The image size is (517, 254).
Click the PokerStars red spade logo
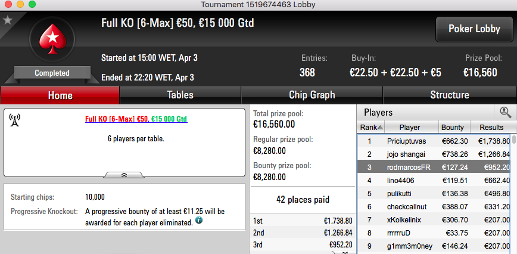click(52, 39)
